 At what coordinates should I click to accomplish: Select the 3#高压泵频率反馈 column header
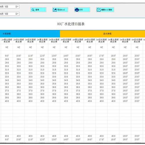click(42, 41)
